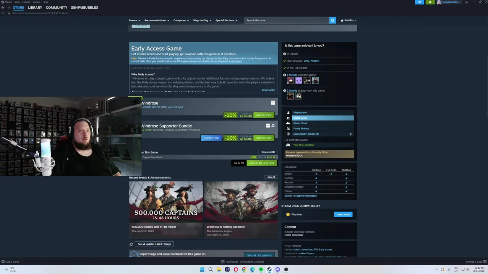
Task: Open File Explorer from the taskbar
Action: (x=219, y=269)
